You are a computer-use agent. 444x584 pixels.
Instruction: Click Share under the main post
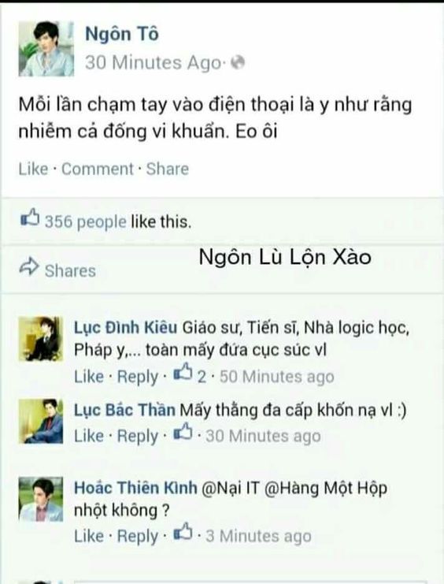tap(168, 169)
